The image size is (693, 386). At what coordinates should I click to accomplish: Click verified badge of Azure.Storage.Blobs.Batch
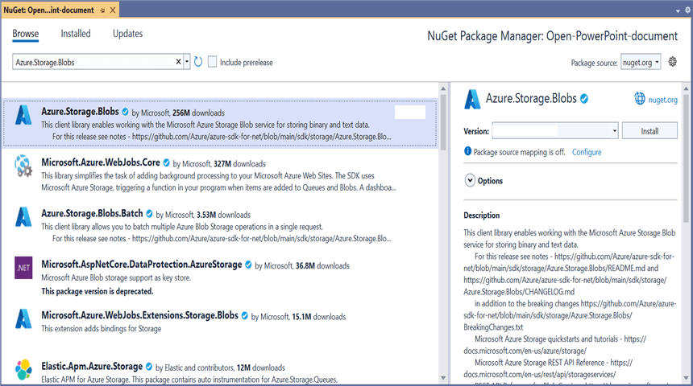[x=149, y=214]
